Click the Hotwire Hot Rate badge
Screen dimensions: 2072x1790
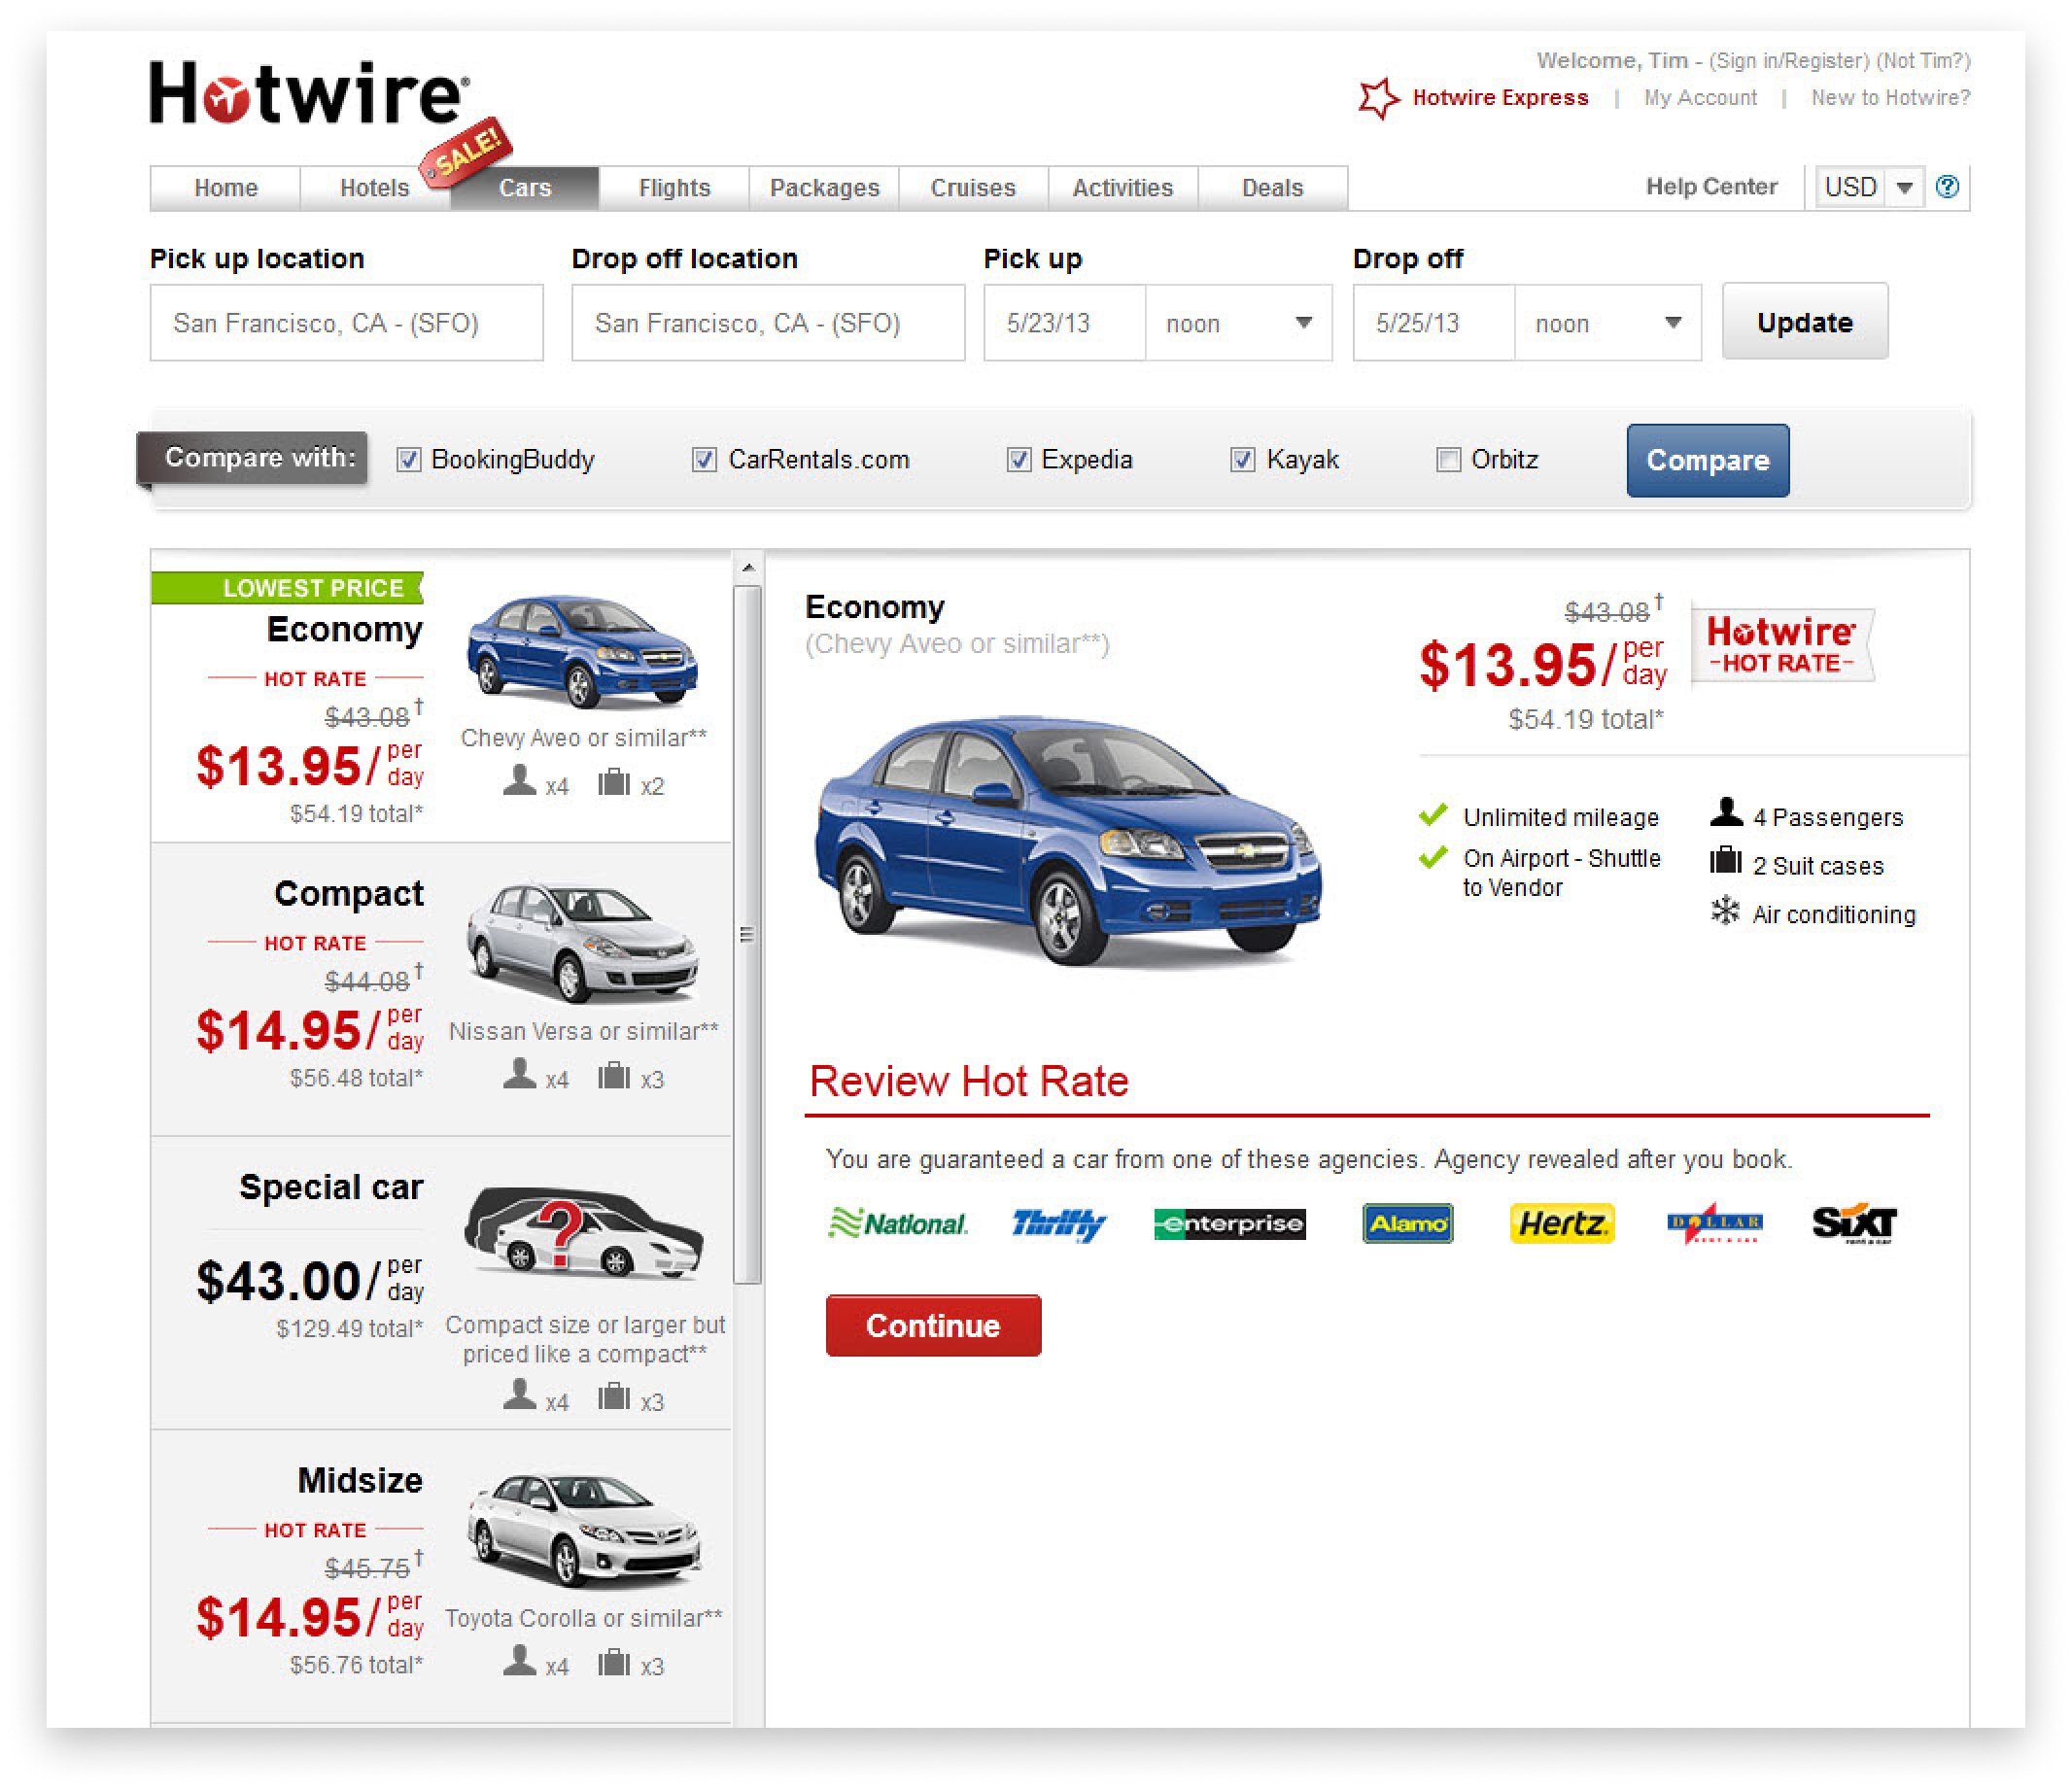click(x=1781, y=645)
